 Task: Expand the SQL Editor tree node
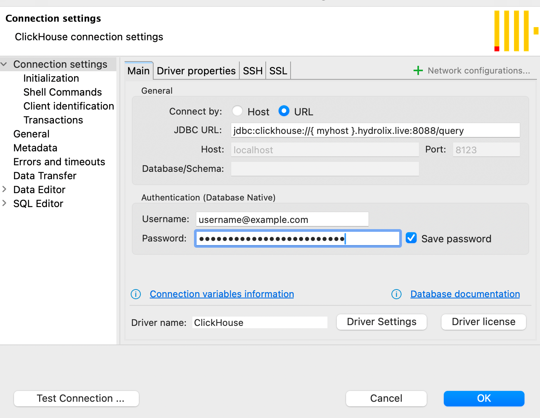point(4,203)
